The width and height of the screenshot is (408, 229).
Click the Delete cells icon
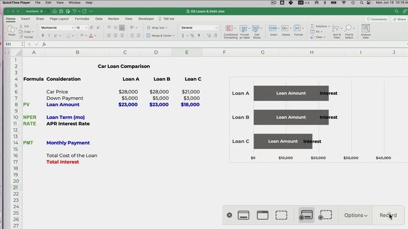[285, 28]
